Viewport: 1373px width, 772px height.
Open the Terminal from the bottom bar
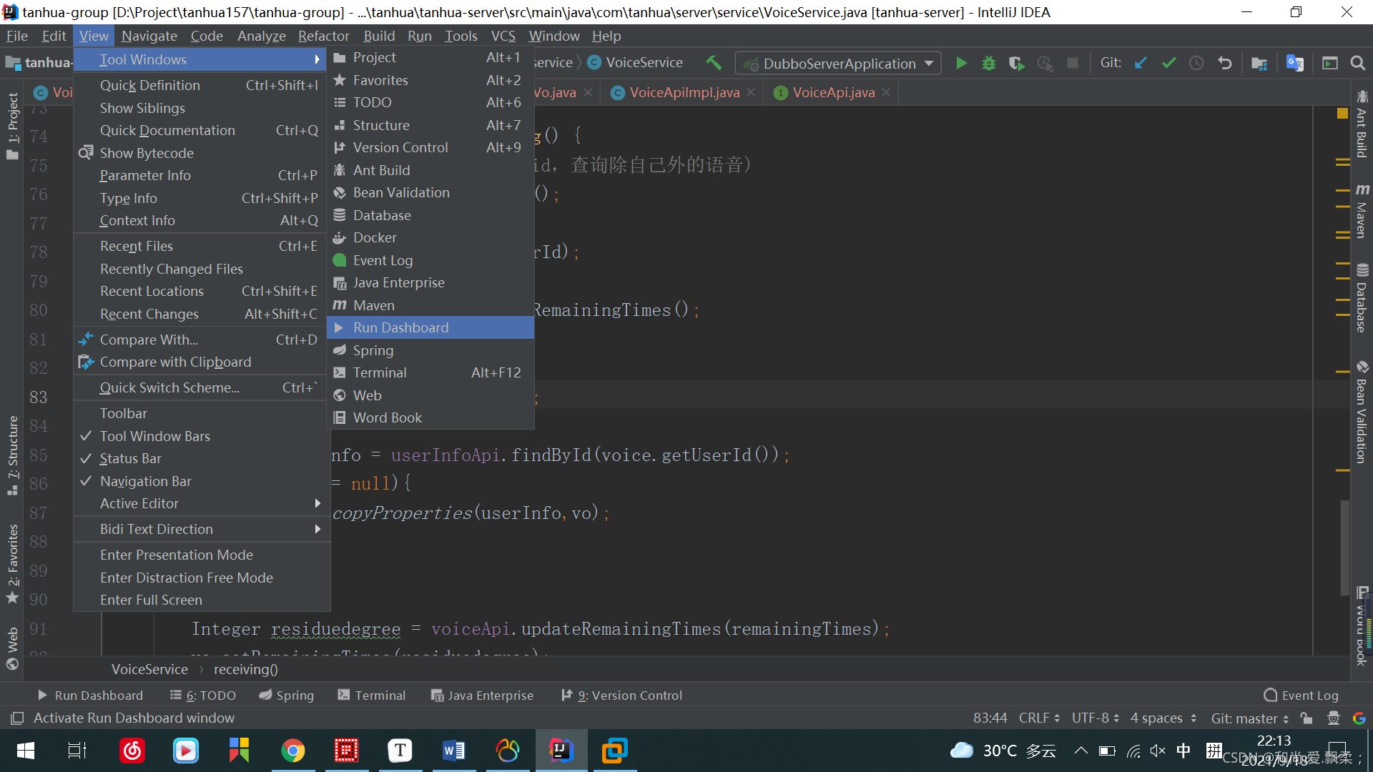380,695
